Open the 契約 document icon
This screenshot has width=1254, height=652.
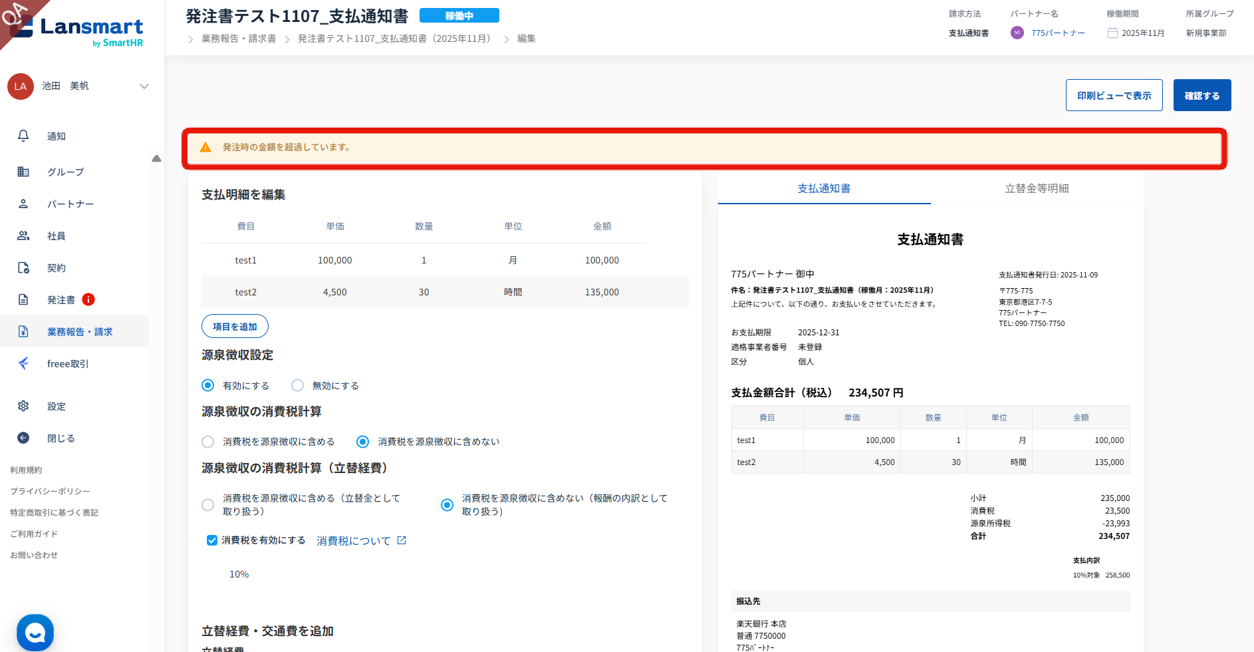point(23,267)
